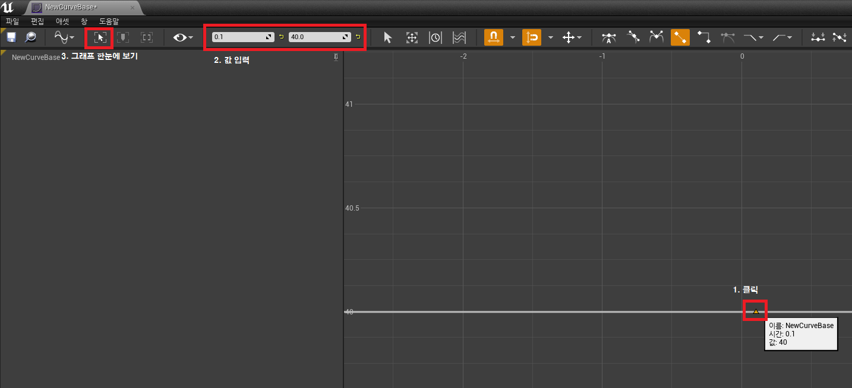Screen dimensions: 852x388
Task: Reset the value field with yellow arrow
Action: tap(358, 37)
